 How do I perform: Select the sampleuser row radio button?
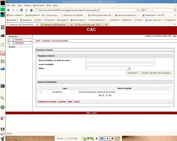click(41, 92)
